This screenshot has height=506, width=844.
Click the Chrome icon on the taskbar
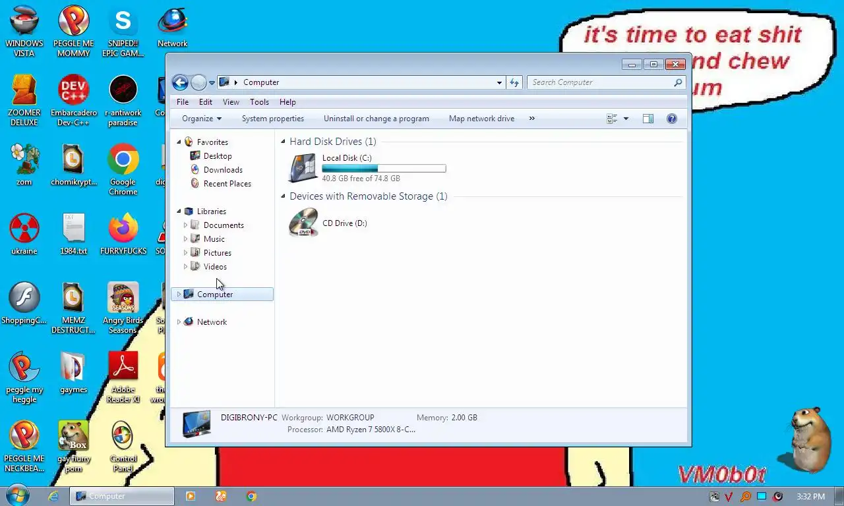pos(251,496)
